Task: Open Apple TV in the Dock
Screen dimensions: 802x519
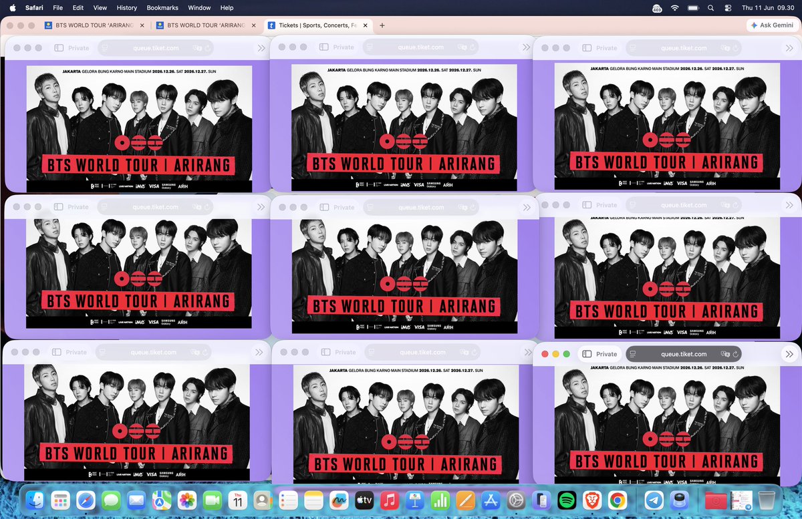Action: tap(364, 500)
